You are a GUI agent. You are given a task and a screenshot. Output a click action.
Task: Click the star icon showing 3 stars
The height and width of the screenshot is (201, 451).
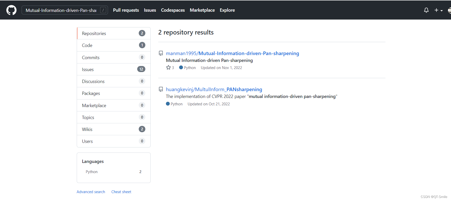[x=168, y=68]
